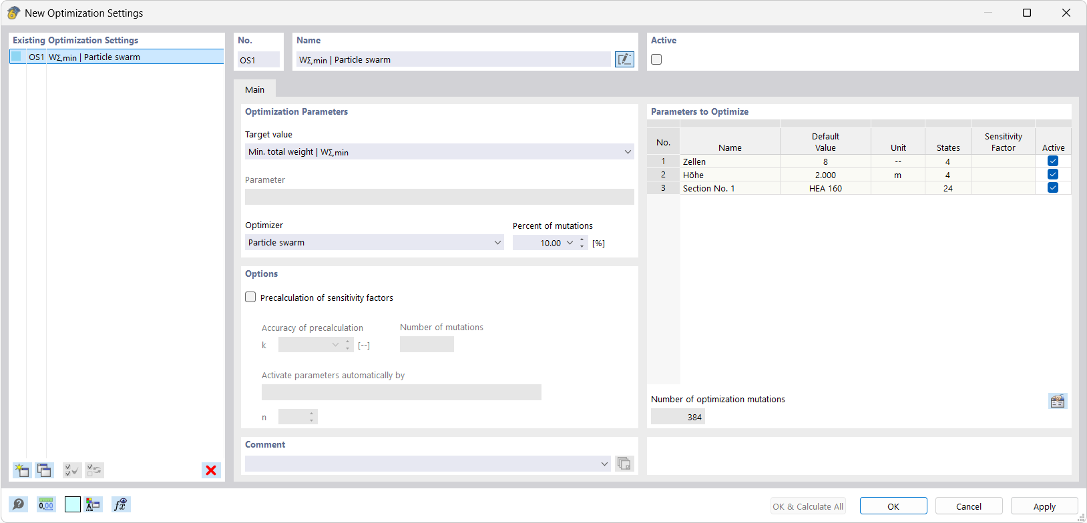Click the States value 24 cell
This screenshot has width=1087, height=523.
947,188
